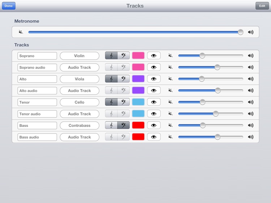This screenshot has width=271, height=203.
Task: Loud speaker icon for Alto audio track
Action: (x=251, y=91)
